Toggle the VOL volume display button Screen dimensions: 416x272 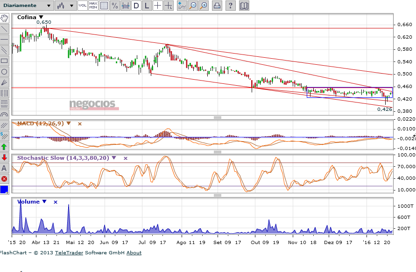(82, 6)
